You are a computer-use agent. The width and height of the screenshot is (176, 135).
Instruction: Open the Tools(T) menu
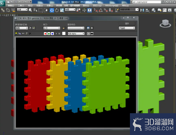(21, 6)
